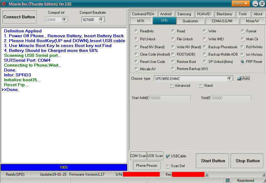Open the About tab
The image size is (266, 183).
tap(258, 14)
